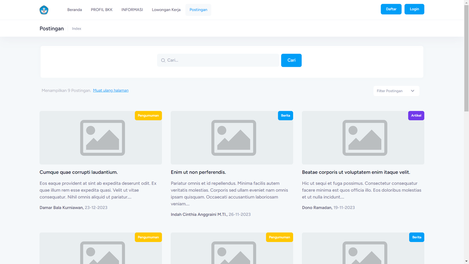Navigate to Lowongan Kerja
The height and width of the screenshot is (264, 469).
pyautogui.click(x=166, y=10)
